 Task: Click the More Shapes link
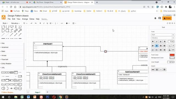pyautogui.click(x=8, y=92)
